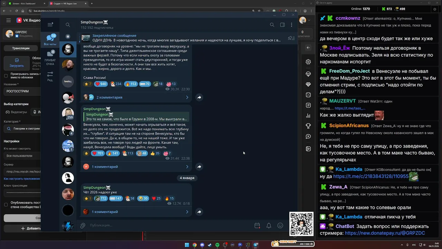Expand 1 комментарий under Venezuela post
The height and width of the screenshot is (249, 442).
(136, 167)
